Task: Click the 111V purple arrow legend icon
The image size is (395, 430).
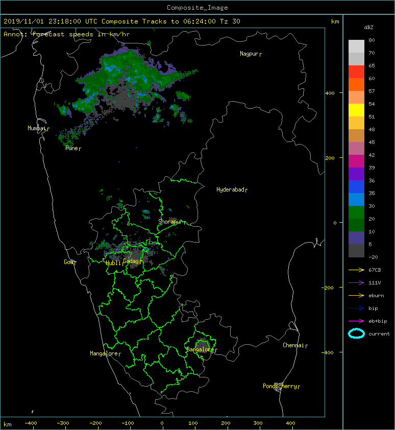Action: tap(356, 283)
